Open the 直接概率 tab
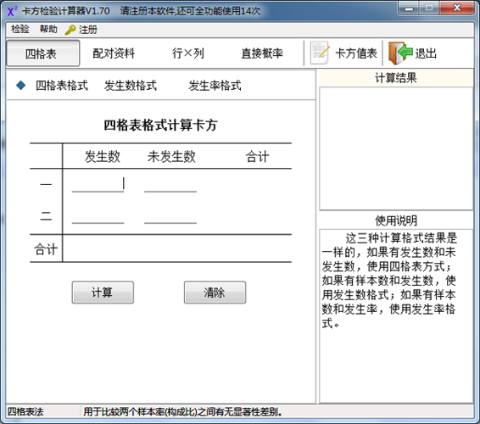This screenshot has width=480, height=424. pos(262,53)
